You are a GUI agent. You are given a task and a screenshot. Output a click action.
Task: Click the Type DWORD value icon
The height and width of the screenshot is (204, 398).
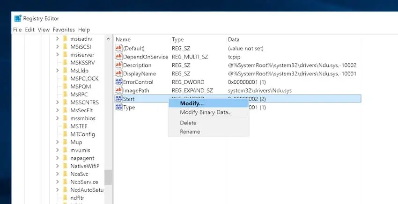[118, 107]
